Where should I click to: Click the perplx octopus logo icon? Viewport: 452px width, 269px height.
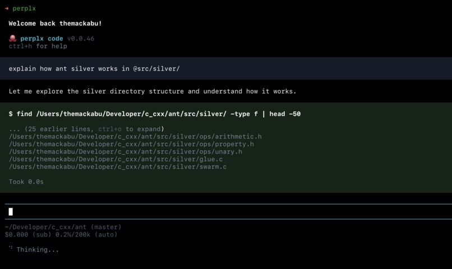click(12, 39)
